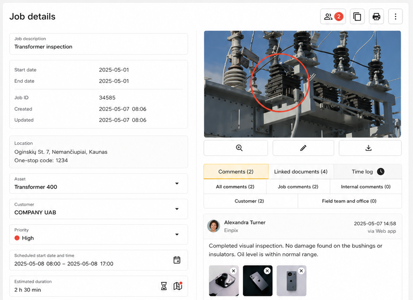Open the three-dot more options menu
413x300 pixels.
[x=395, y=17]
